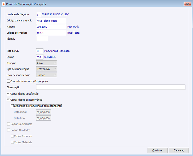Click the TruckTeste product description
Viewport: 193px width, 156px height.
click(73, 33)
